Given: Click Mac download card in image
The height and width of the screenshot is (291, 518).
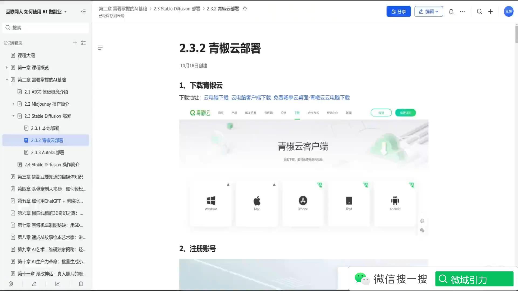Looking at the screenshot, I should coord(257,203).
